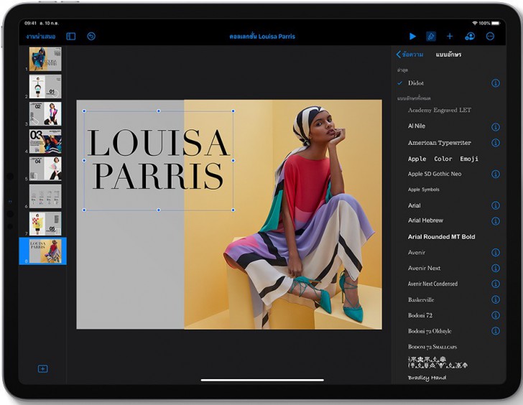Open the More options ellipsis menu

coord(491,36)
